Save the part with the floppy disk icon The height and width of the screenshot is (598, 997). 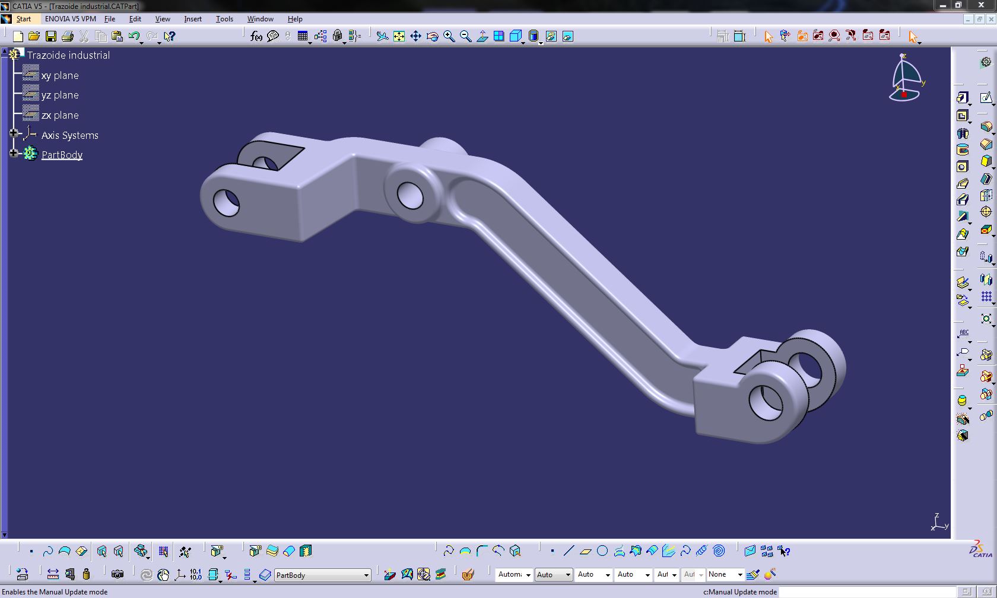click(x=51, y=37)
